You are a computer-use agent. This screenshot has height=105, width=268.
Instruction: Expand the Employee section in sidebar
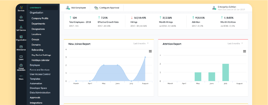35,65
